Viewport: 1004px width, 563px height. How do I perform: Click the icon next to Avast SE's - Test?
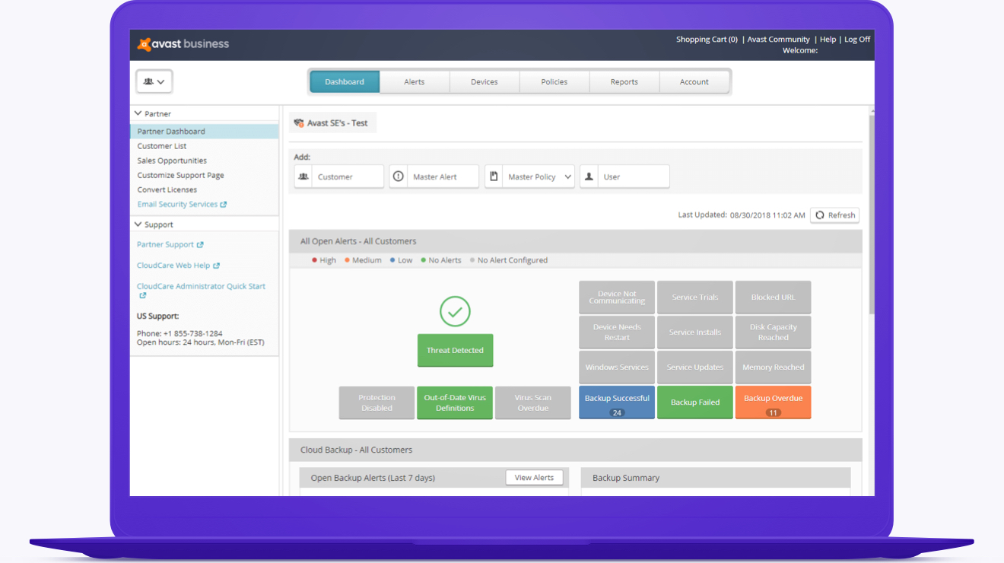point(299,123)
